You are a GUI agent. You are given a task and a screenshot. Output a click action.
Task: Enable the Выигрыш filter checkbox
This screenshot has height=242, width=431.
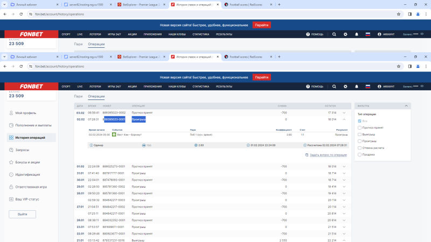[360, 134]
